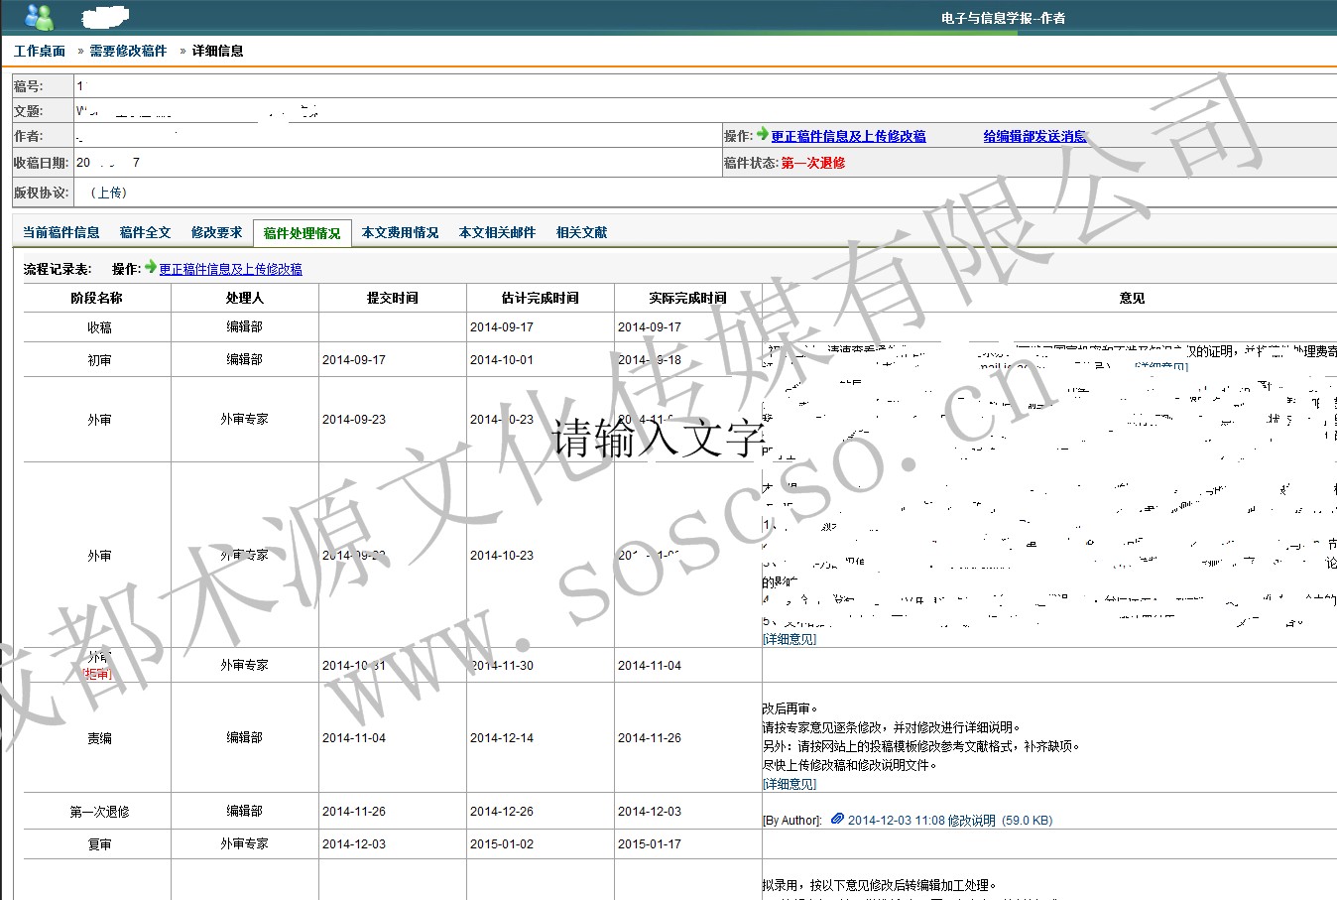Screen dimensions: 1337x900
Task: Click the green arrow beside 更正稿件信息及上传修改稿 in header row
Action: [763, 134]
